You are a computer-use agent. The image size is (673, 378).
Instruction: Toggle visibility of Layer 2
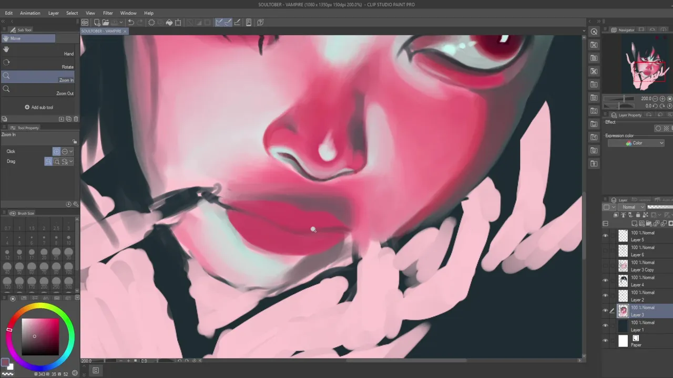click(x=605, y=296)
